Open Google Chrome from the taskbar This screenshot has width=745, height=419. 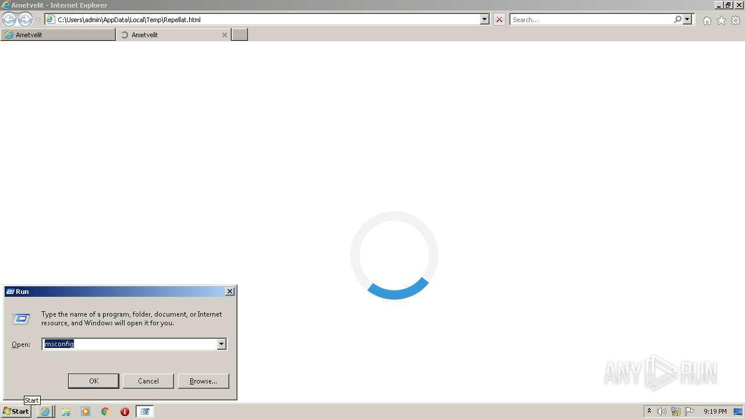click(105, 411)
